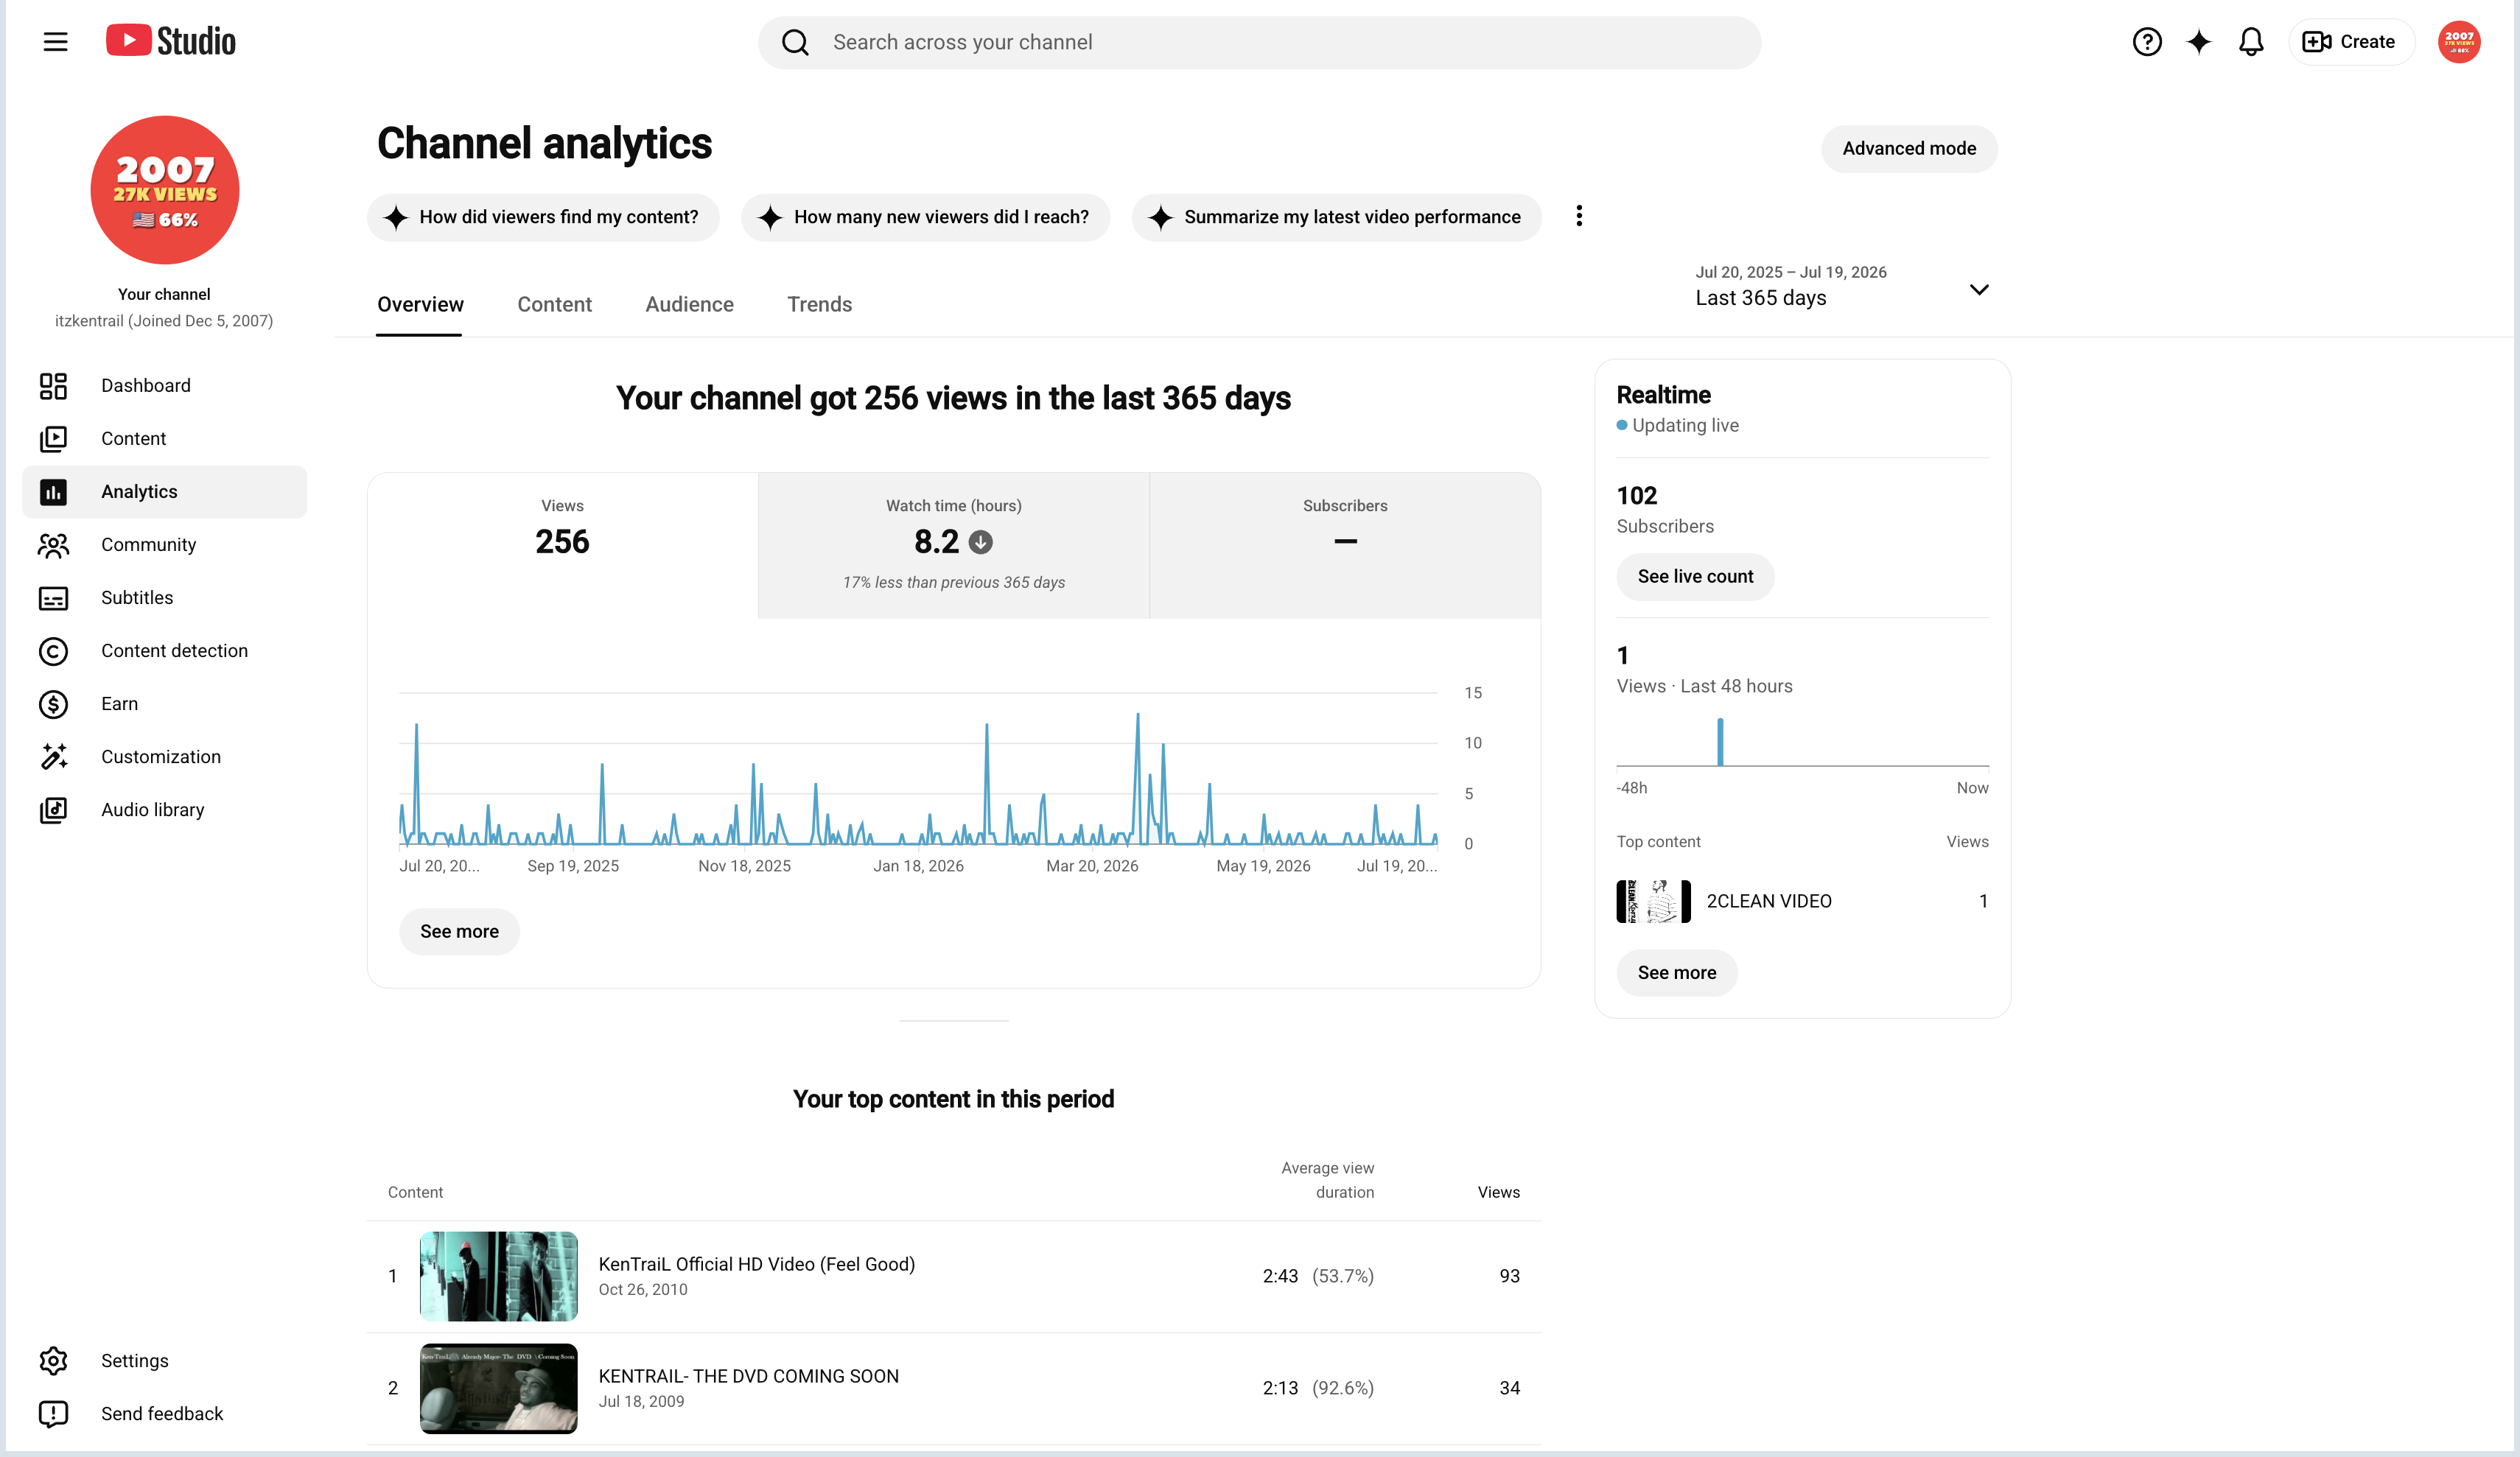Image resolution: width=2520 pixels, height=1457 pixels.
Task: Click the Audio library icon
Action: [x=53, y=810]
